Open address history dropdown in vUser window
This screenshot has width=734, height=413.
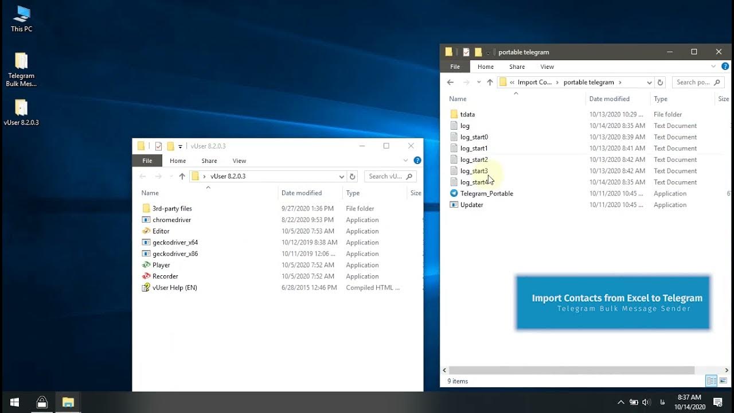(342, 176)
